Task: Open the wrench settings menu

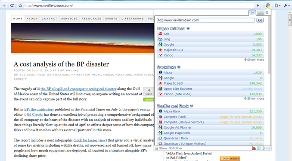Action: [x=286, y=6]
